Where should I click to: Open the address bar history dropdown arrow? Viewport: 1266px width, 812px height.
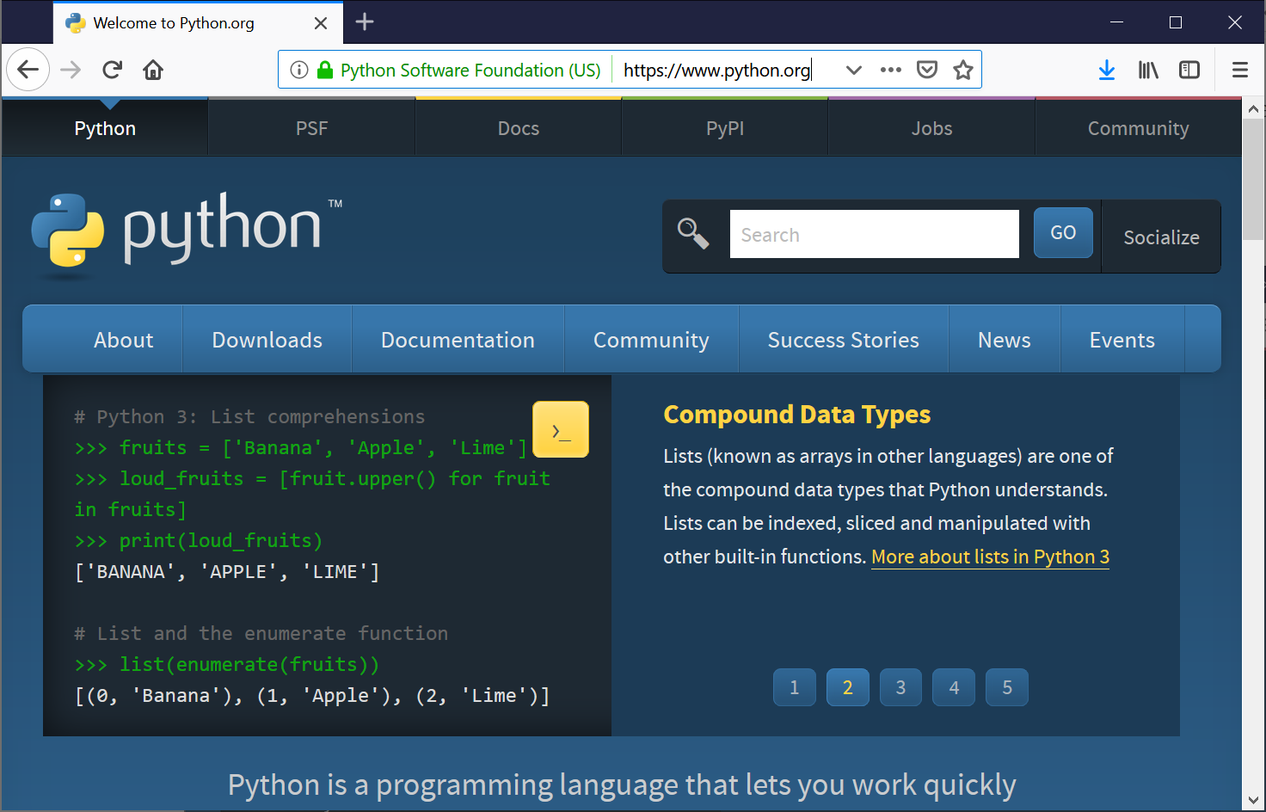click(853, 70)
